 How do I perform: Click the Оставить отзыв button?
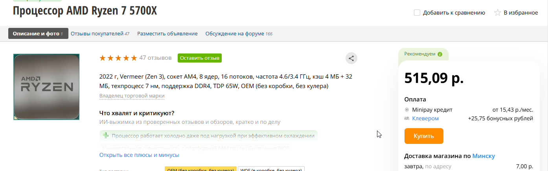click(x=200, y=58)
